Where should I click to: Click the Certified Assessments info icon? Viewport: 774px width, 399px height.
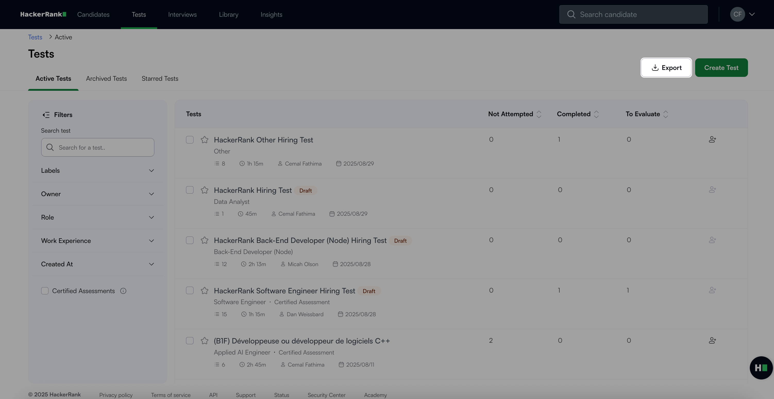[123, 291]
